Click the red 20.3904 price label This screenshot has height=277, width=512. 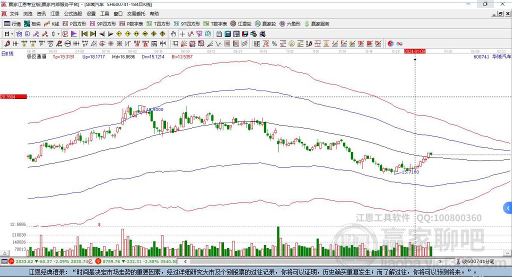click(x=13, y=96)
